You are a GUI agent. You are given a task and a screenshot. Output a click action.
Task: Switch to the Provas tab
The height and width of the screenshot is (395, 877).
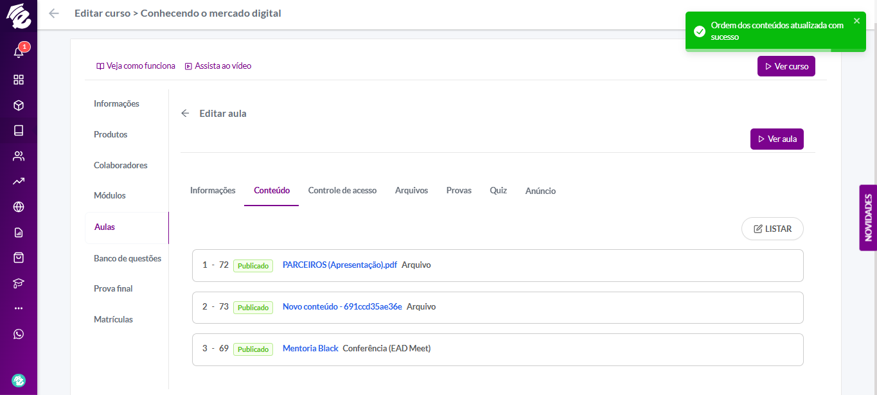click(x=459, y=190)
